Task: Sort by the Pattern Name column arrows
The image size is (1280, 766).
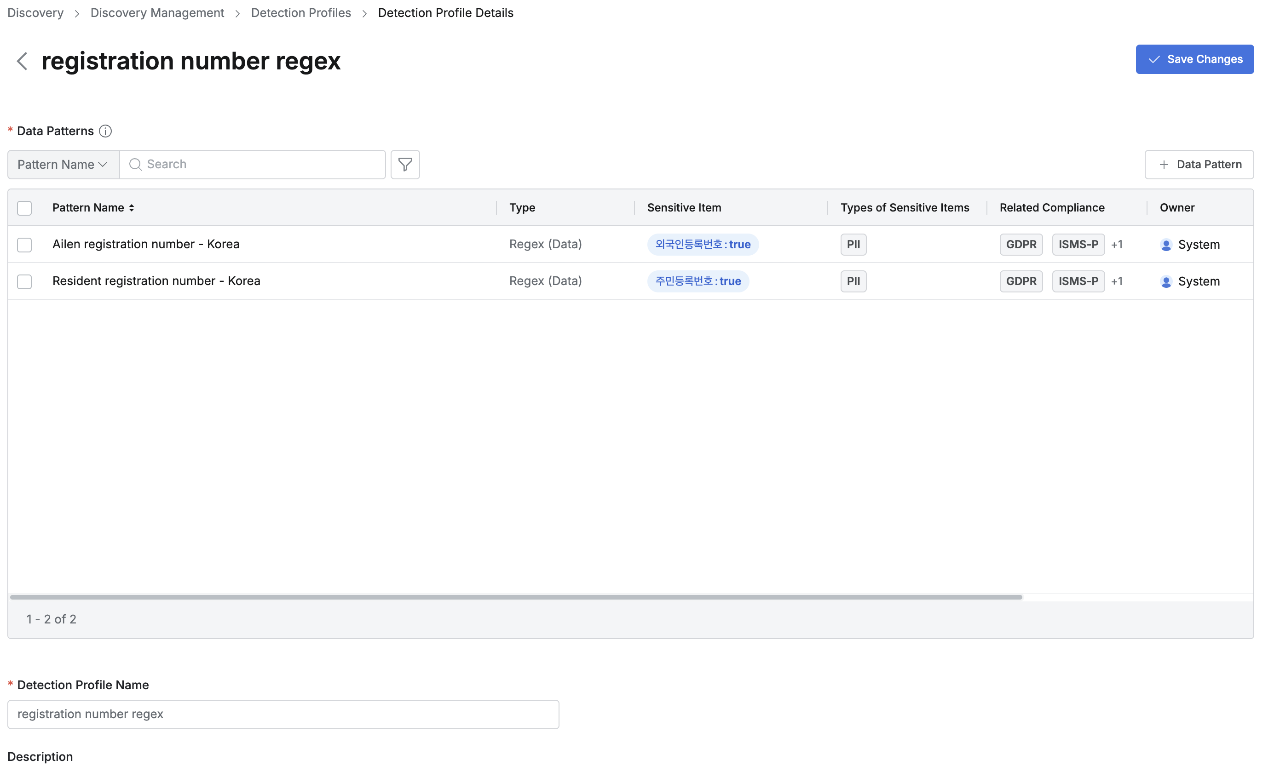Action: 132,207
